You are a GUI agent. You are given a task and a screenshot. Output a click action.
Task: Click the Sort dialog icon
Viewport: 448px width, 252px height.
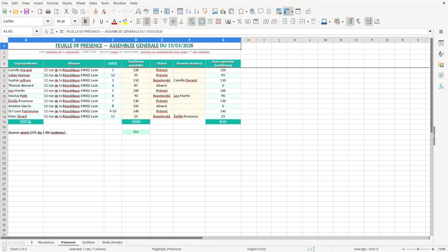pyautogui.click(x=180, y=12)
